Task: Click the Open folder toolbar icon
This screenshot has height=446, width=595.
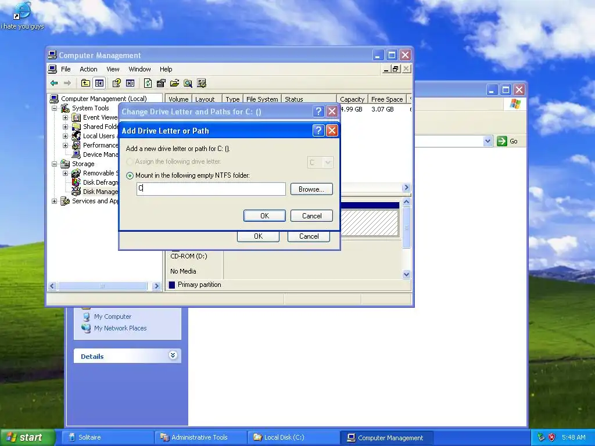Action: 174,83
